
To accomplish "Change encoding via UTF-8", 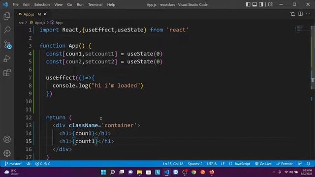I will pyautogui.click(x=212, y=164).
